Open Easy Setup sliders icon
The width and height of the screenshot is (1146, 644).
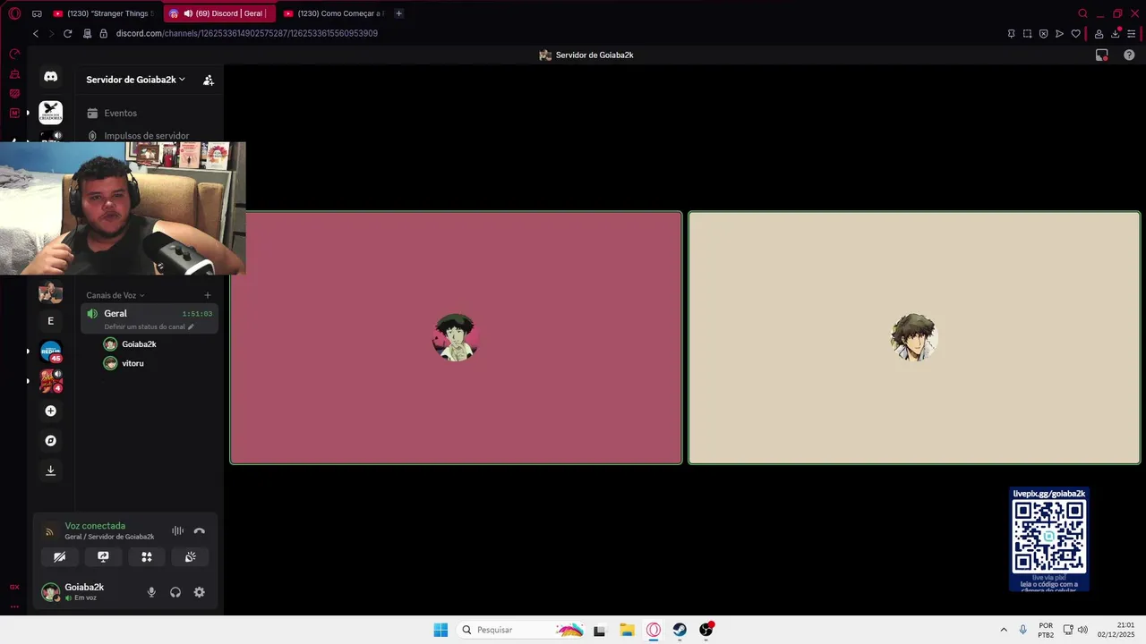click(x=1132, y=34)
